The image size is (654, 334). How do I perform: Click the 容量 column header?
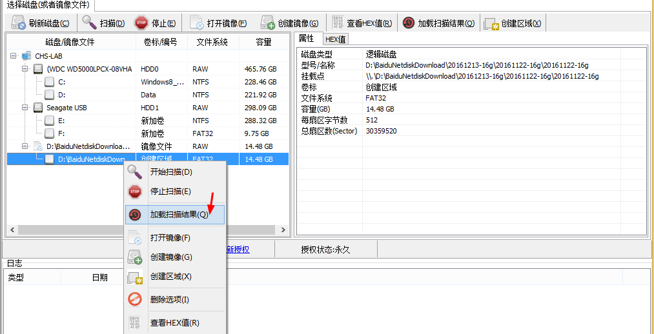pyautogui.click(x=263, y=42)
